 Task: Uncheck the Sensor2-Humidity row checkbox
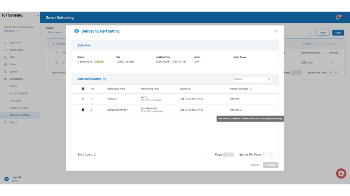(x=83, y=110)
